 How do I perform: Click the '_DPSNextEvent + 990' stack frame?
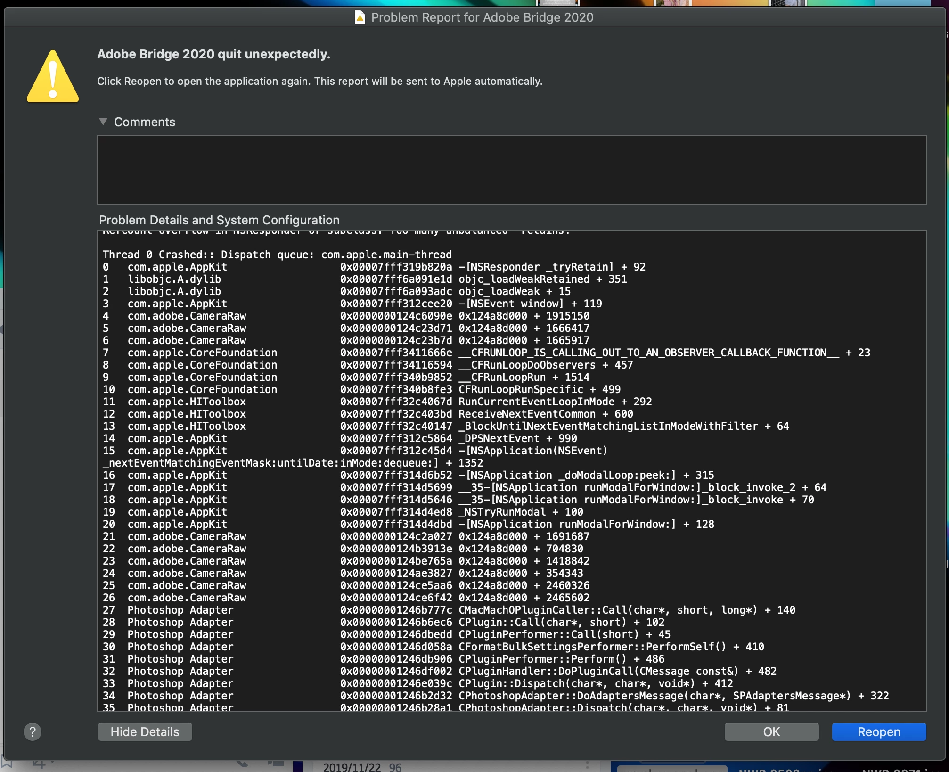point(517,438)
